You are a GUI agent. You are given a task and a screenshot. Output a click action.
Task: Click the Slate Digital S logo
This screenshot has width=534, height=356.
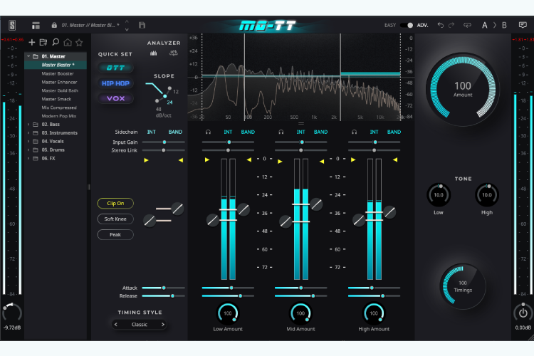coord(12,25)
